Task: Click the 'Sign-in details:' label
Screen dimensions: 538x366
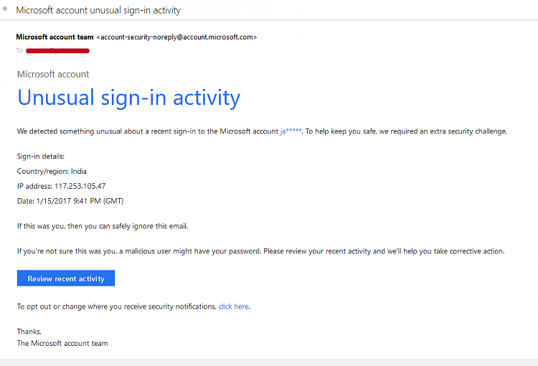Action: point(41,156)
